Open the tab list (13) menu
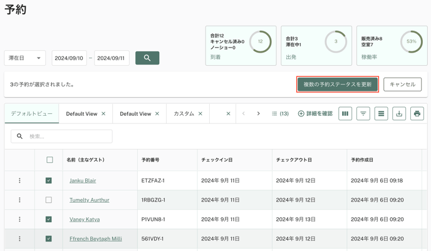 [280, 114]
